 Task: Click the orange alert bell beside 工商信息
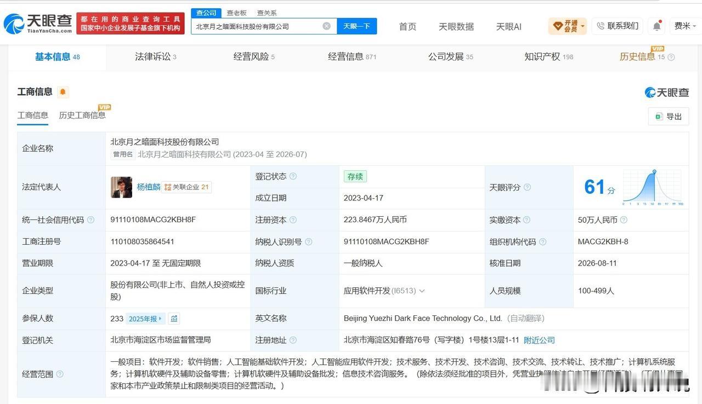click(x=63, y=92)
